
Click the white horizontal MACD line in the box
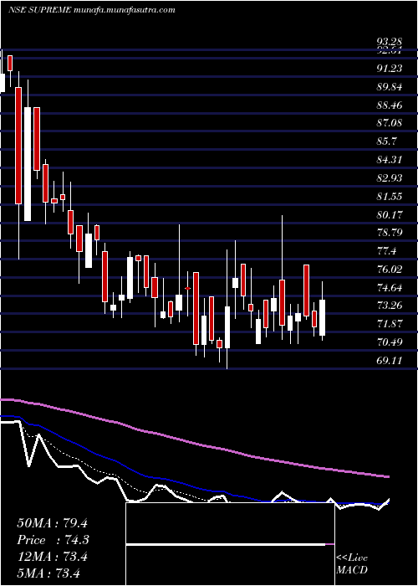[x=226, y=544]
